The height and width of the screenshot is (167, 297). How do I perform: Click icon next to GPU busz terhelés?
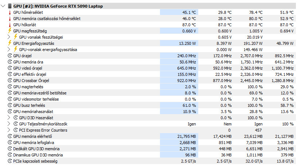[10, 105]
